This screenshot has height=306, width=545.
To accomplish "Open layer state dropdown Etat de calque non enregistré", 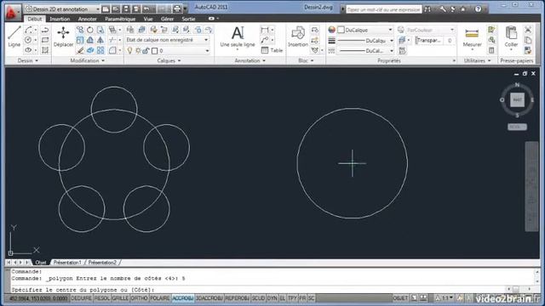I will click(167, 40).
